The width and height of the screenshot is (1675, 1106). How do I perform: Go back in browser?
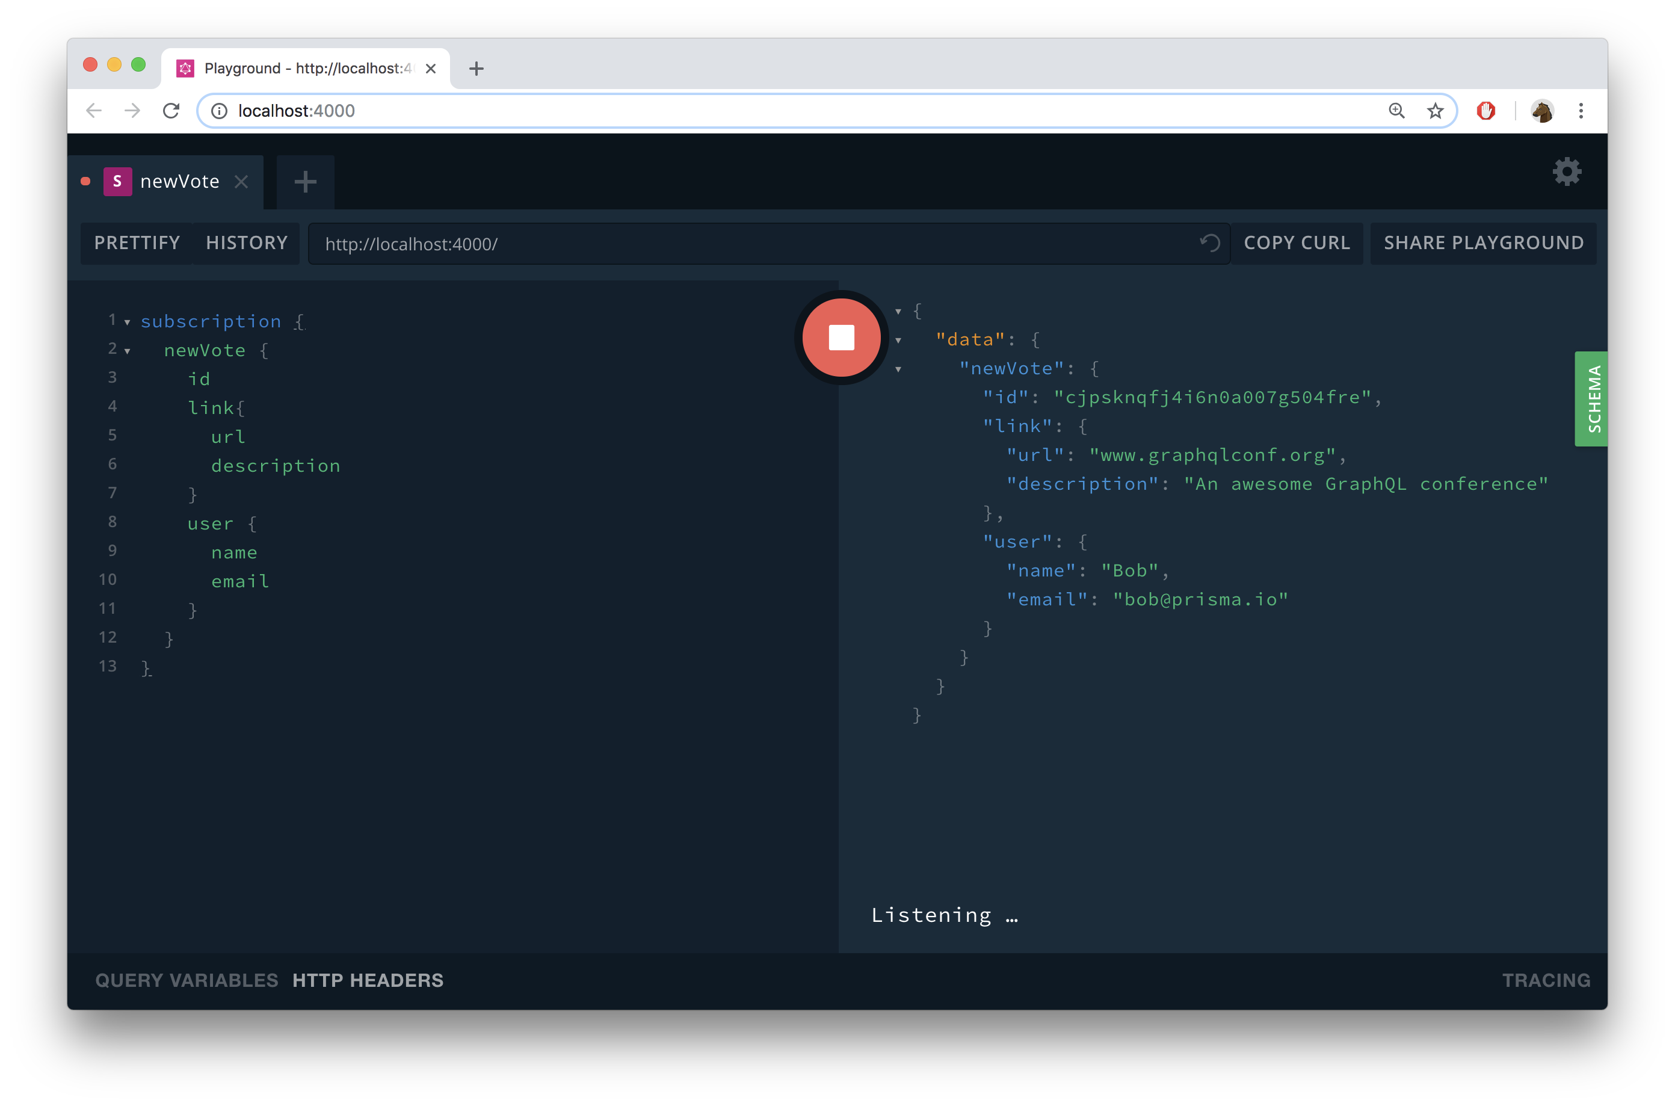coord(94,111)
